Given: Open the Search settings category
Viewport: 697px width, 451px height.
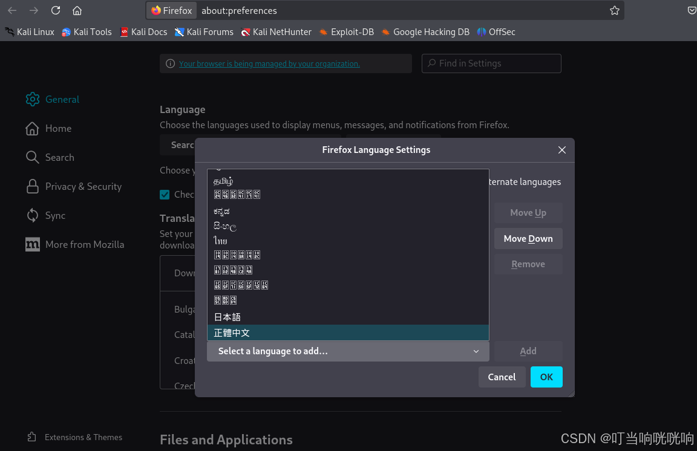Looking at the screenshot, I should click(x=50, y=157).
